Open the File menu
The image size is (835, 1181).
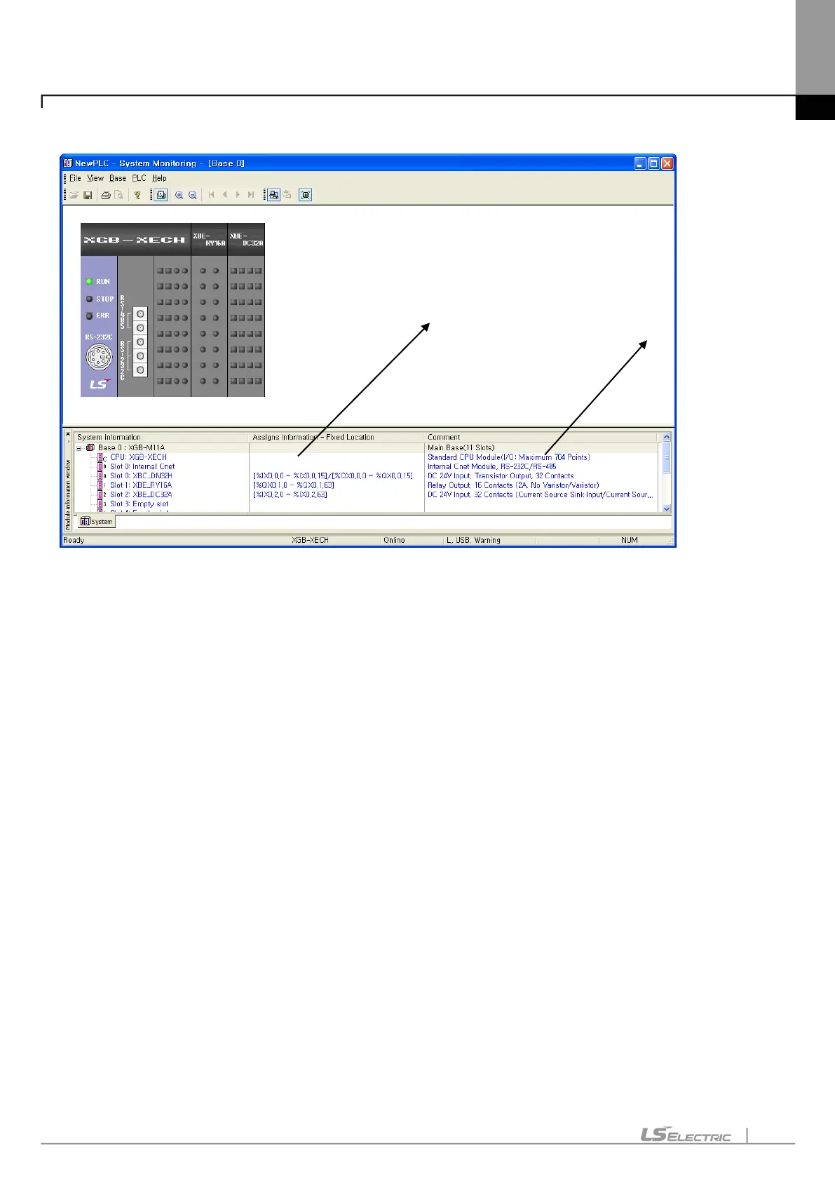click(x=75, y=178)
